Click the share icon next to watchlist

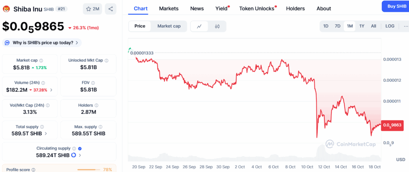click(x=111, y=9)
